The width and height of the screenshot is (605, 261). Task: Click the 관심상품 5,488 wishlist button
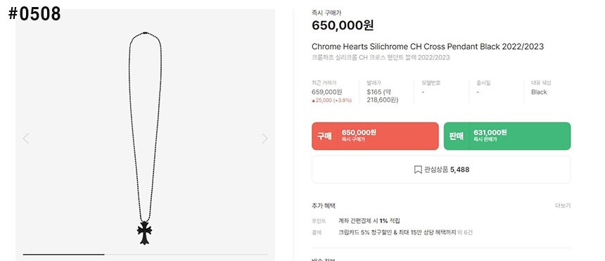point(441,170)
